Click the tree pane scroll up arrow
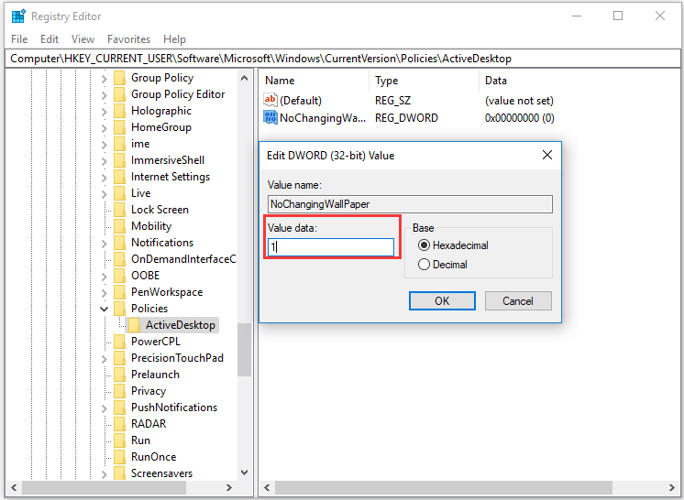Viewport: 684px width, 500px height. 244,79
